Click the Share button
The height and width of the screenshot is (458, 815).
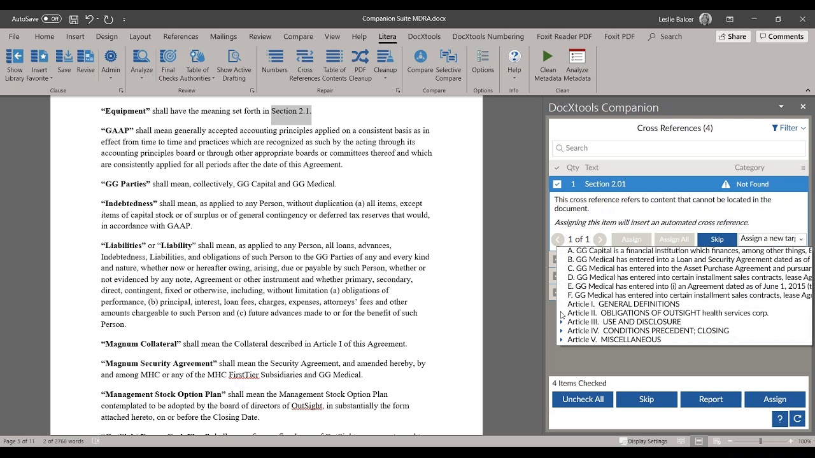733,36
